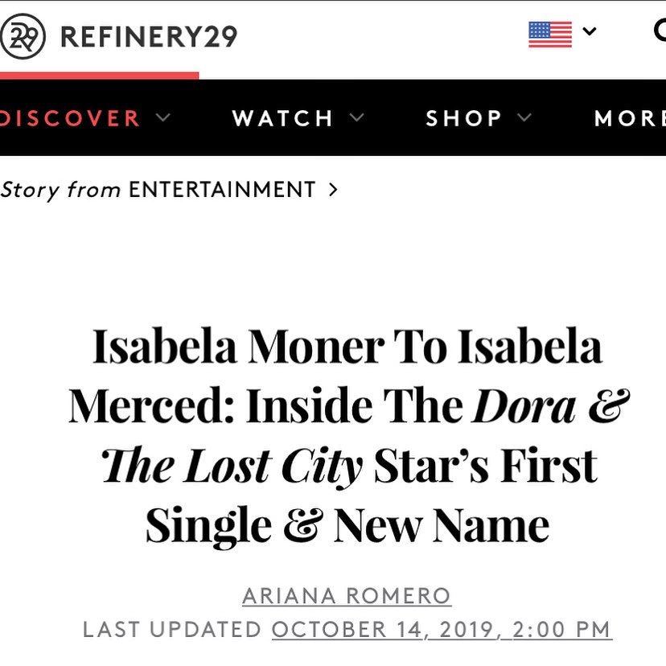Open the DISCOVER menu
This screenshot has height=666, width=666.
[x=71, y=118]
